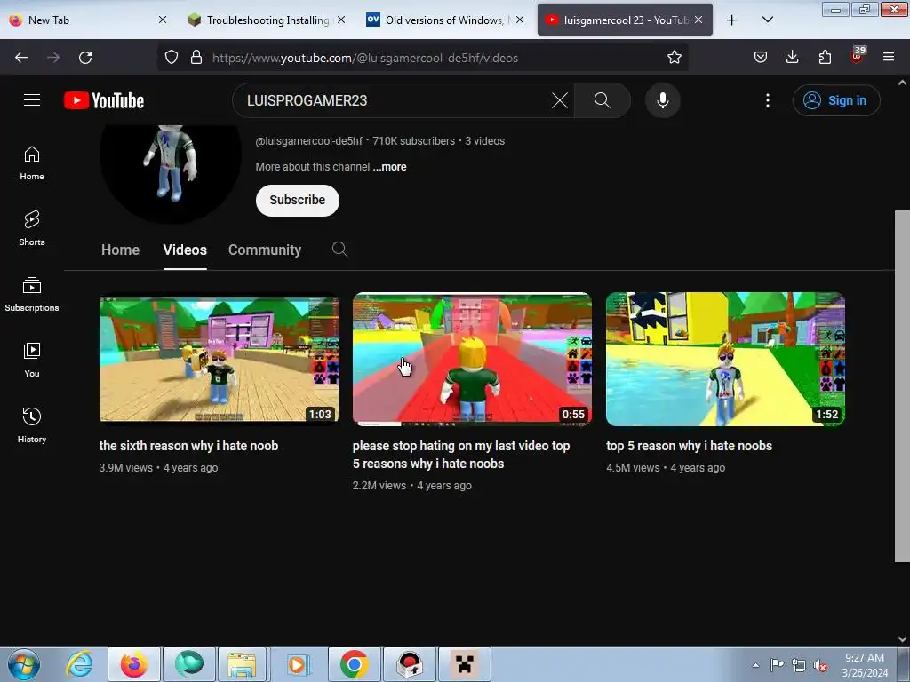Play the 1:52 'top 5 reason' video thumbnail

(x=725, y=359)
